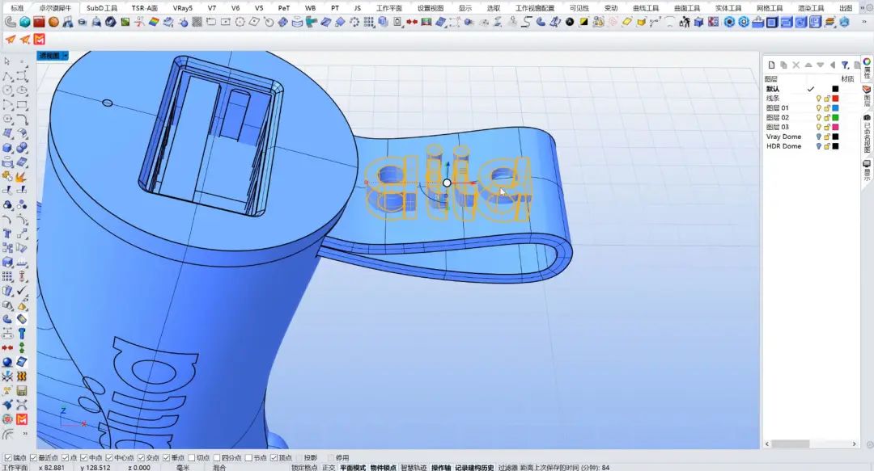Hide the 线条 layer via its lightbulb
Screen dimensions: 874x471
[818, 98]
